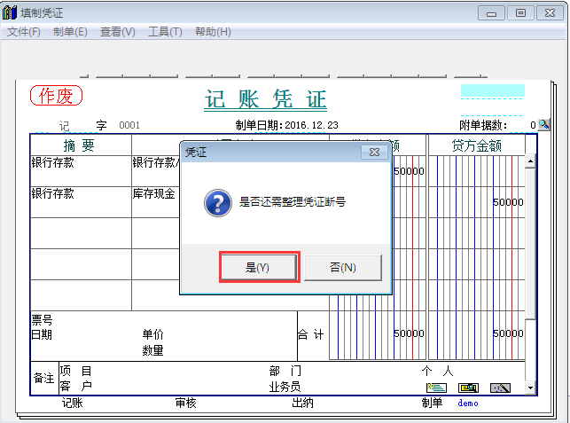Maximize the 填制凭证 window
Viewport: 570px width, 423px height.
coord(520,12)
